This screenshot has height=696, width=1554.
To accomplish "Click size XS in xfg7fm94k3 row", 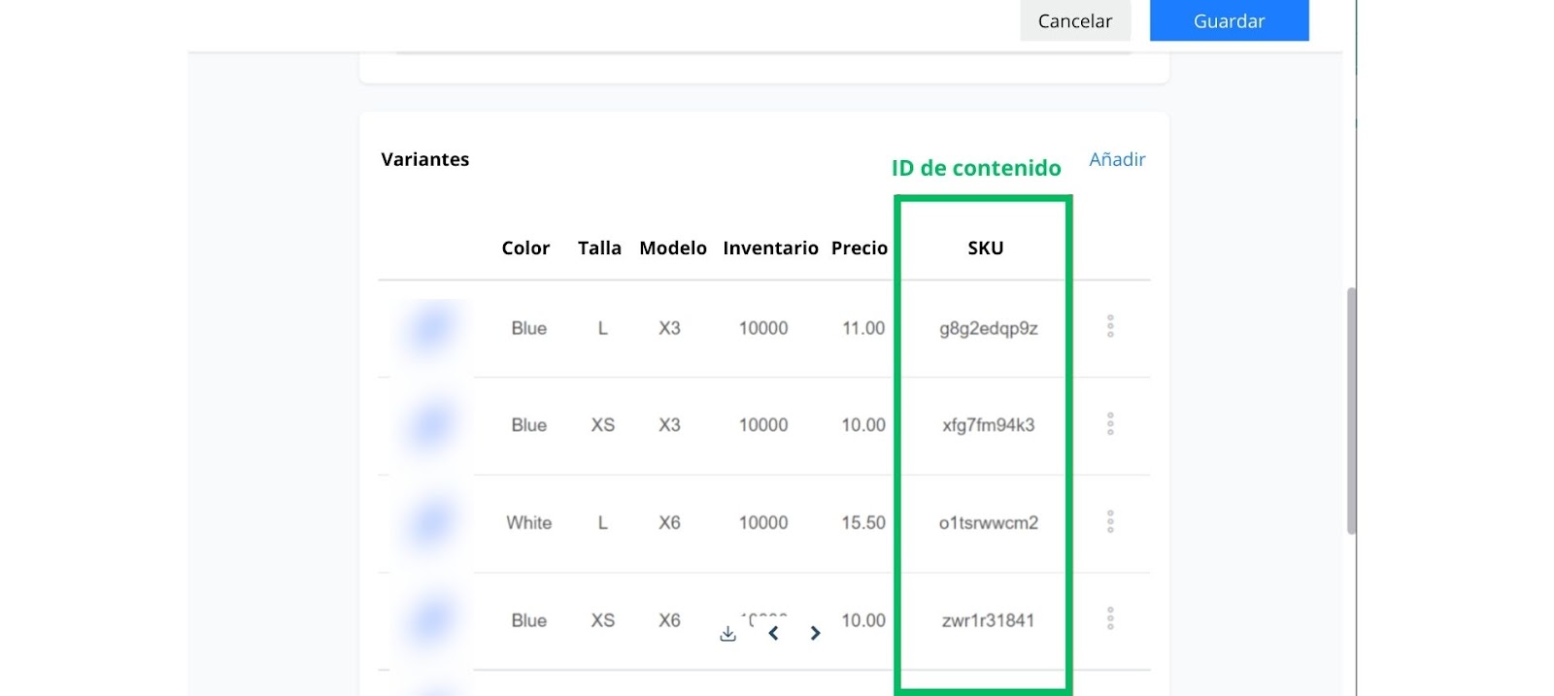I will click(603, 425).
